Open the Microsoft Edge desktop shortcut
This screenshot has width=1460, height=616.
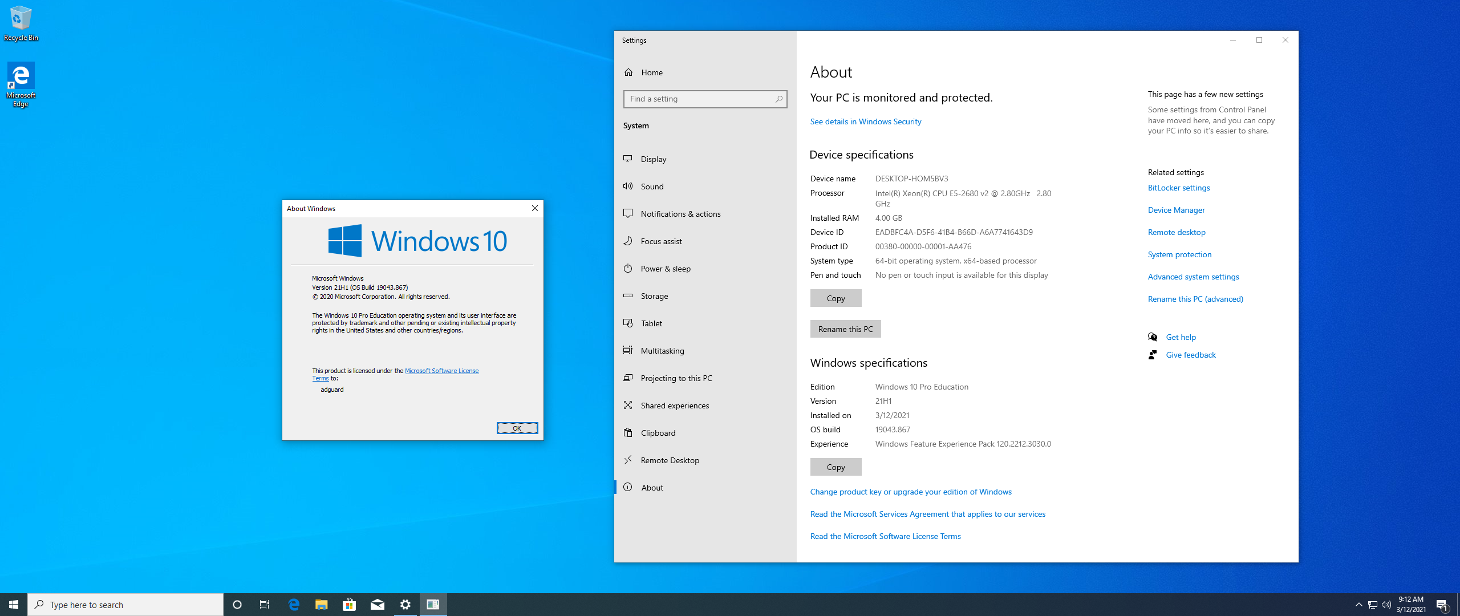click(x=21, y=84)
